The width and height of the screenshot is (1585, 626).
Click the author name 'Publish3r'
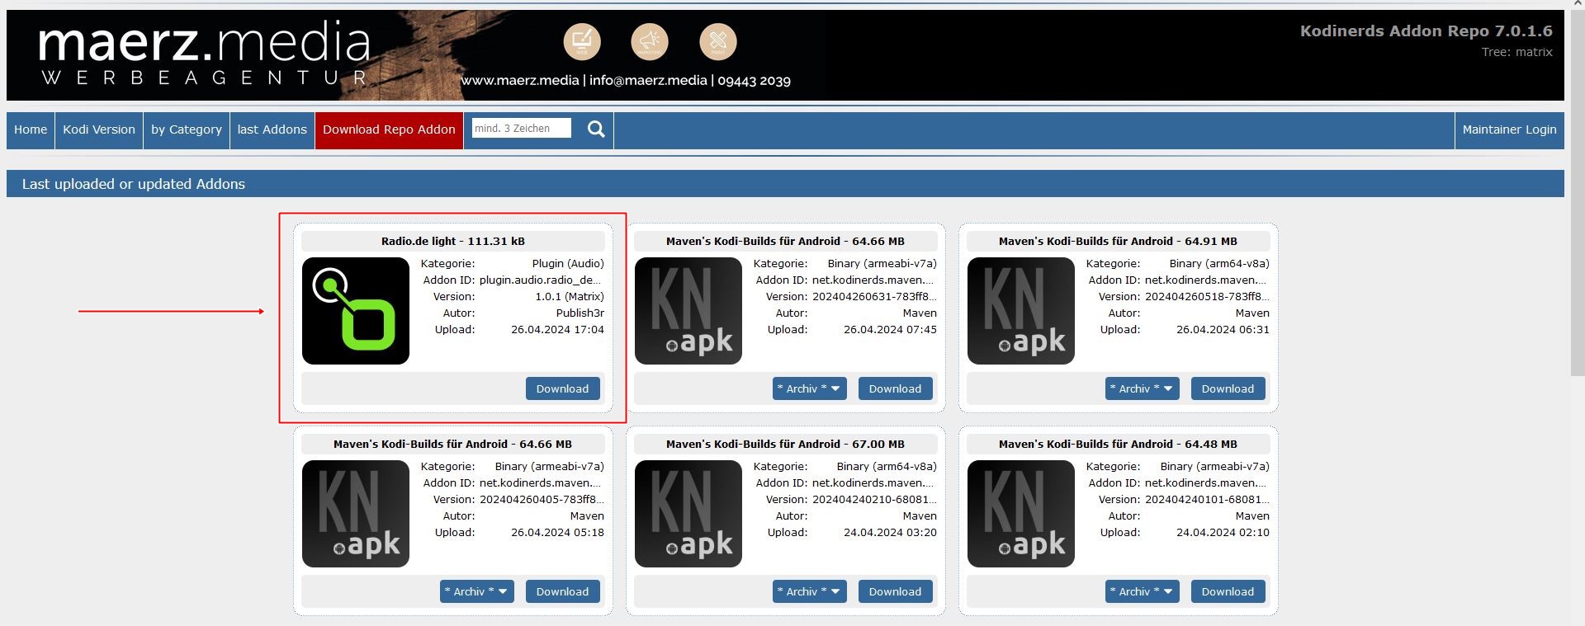pyautogui.click(x=580, y=313)
